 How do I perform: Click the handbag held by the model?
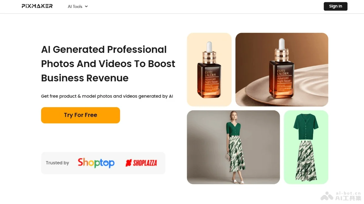click(227, 156)
